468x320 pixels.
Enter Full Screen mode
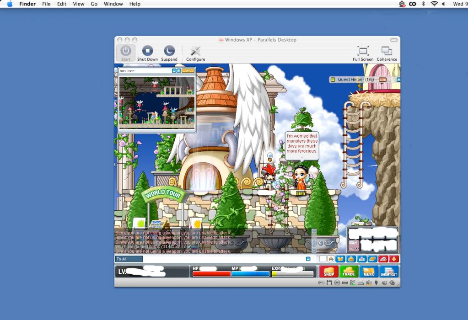click(363, 51)
